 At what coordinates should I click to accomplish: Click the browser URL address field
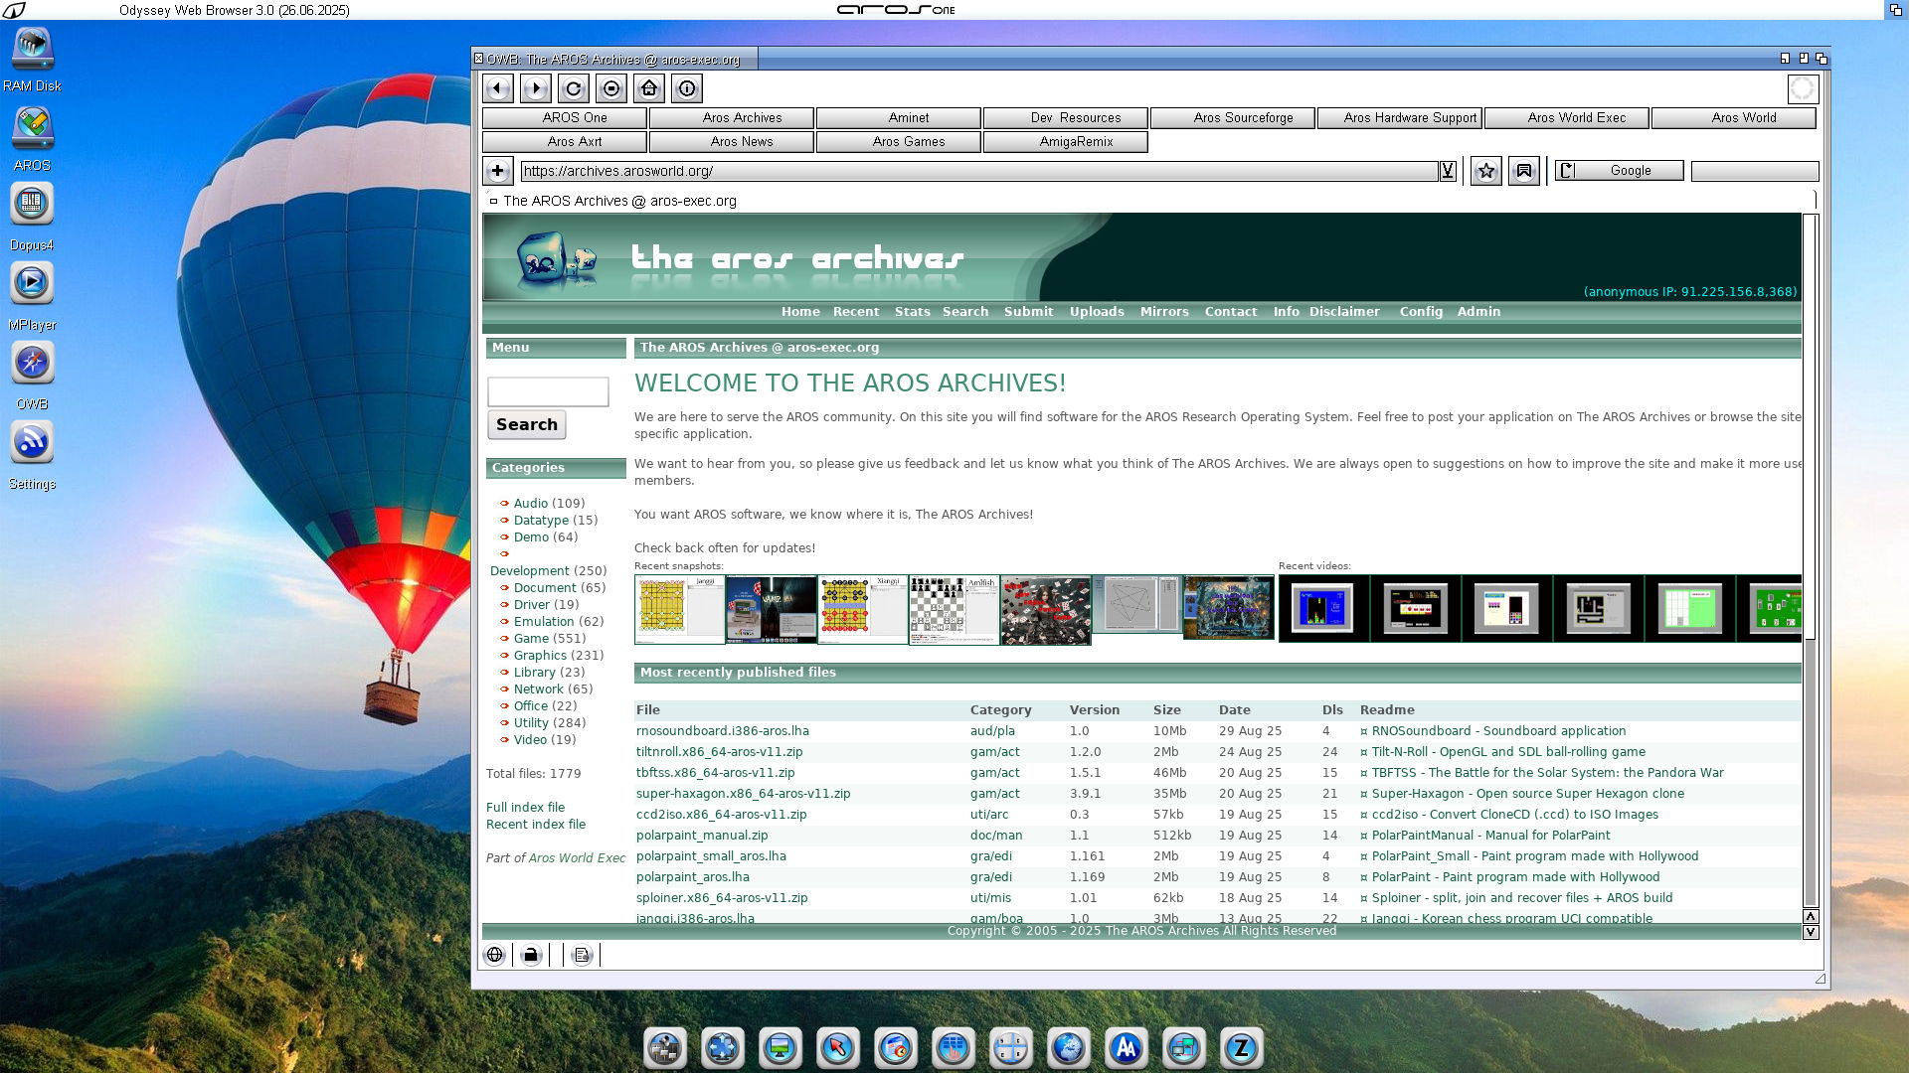pos(979,171)
